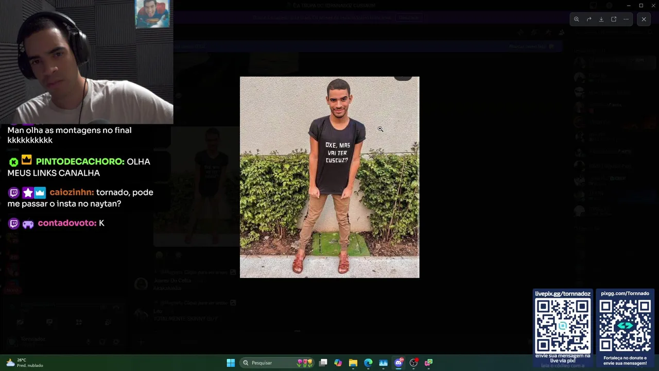The height and width of the screenshot is (371, 659).
Task: Forward the image using arrow icon
Action: (589, 19)
